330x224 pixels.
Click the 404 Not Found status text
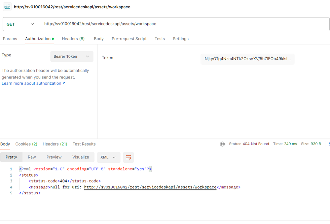(x=256, y=144)
